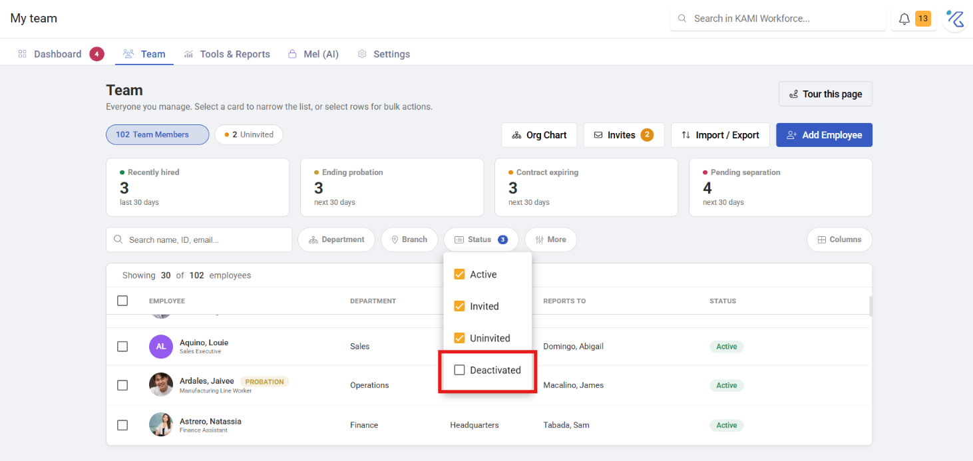Click the Recently hired summary card
Screen dimensions: 973x461
tap(198, 188)
